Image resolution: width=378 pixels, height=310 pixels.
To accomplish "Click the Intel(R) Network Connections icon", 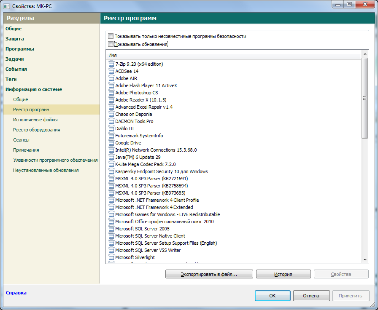I will click(111, 150).
